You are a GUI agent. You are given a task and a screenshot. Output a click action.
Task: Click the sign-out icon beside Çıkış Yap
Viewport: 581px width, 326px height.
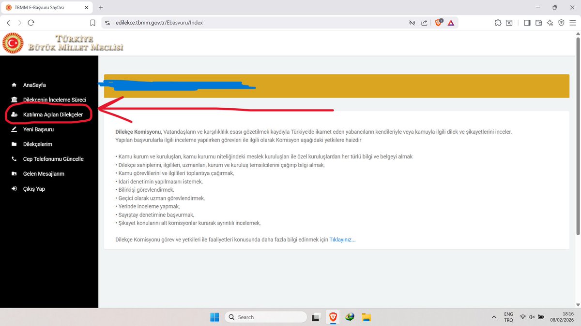point(14,189)
